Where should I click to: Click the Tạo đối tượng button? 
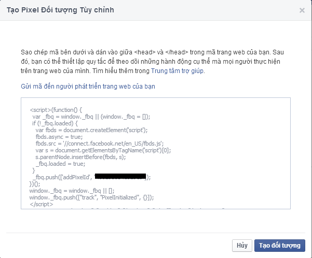pos(280,246)
